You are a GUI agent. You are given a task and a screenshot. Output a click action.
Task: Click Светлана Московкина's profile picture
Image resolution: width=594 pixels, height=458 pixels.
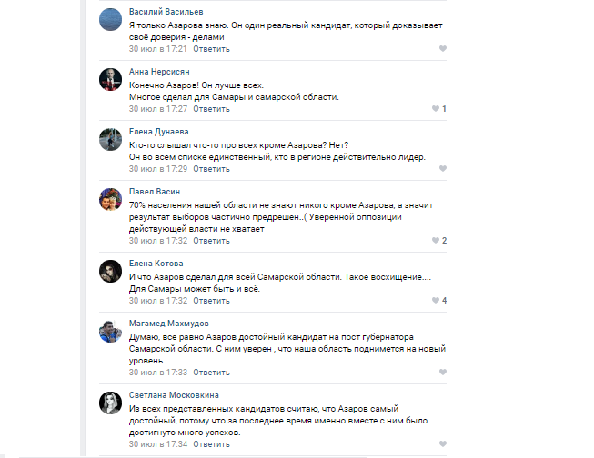click(110, 403)
